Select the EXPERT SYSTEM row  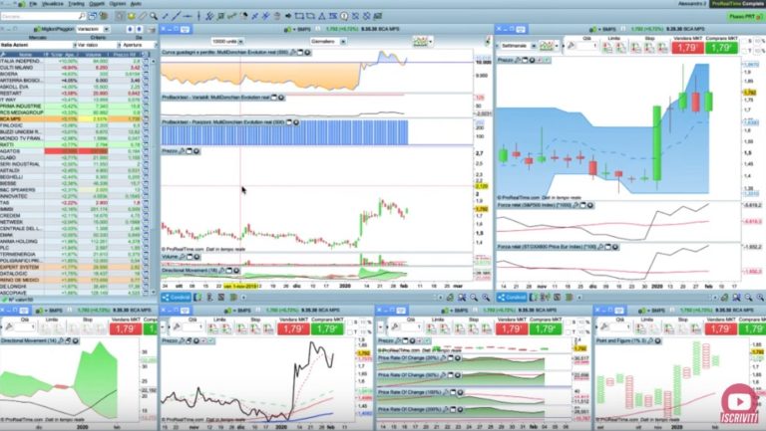coord(72,267)
